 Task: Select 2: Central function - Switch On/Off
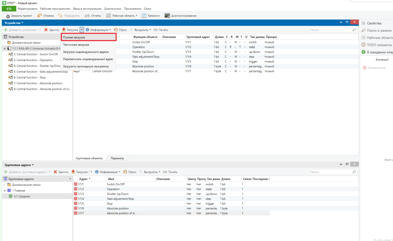tap(33, 54)
